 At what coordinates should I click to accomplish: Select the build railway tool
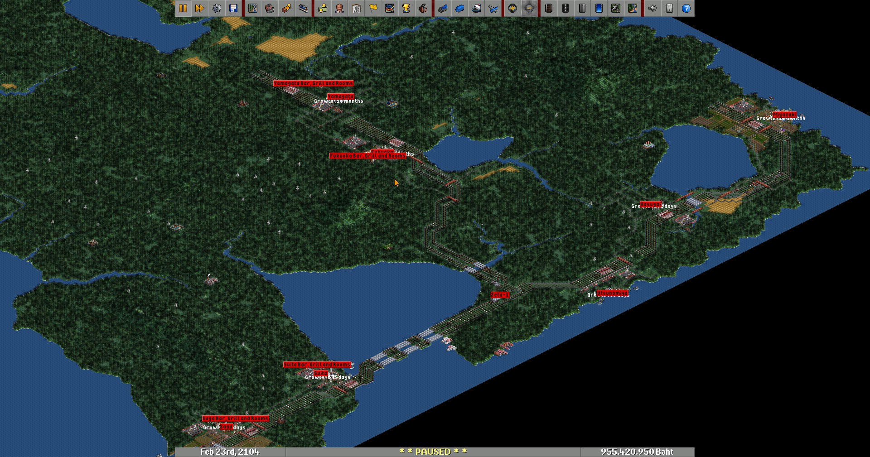click(549, 8)
